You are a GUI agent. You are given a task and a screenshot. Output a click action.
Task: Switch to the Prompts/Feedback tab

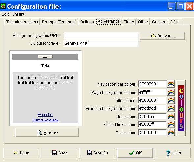click(59, 22)
